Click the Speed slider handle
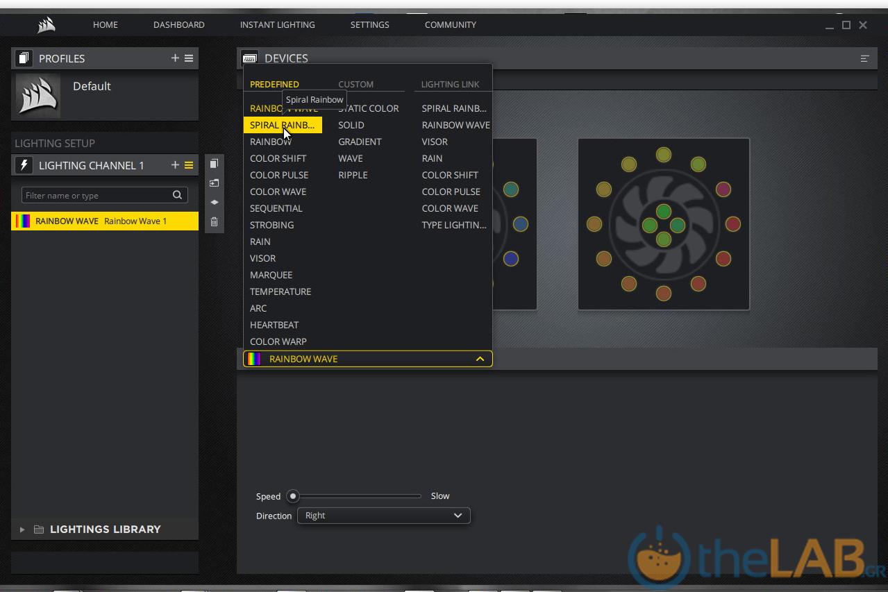This screenshot has width=888, height=592. click(293, 496)
